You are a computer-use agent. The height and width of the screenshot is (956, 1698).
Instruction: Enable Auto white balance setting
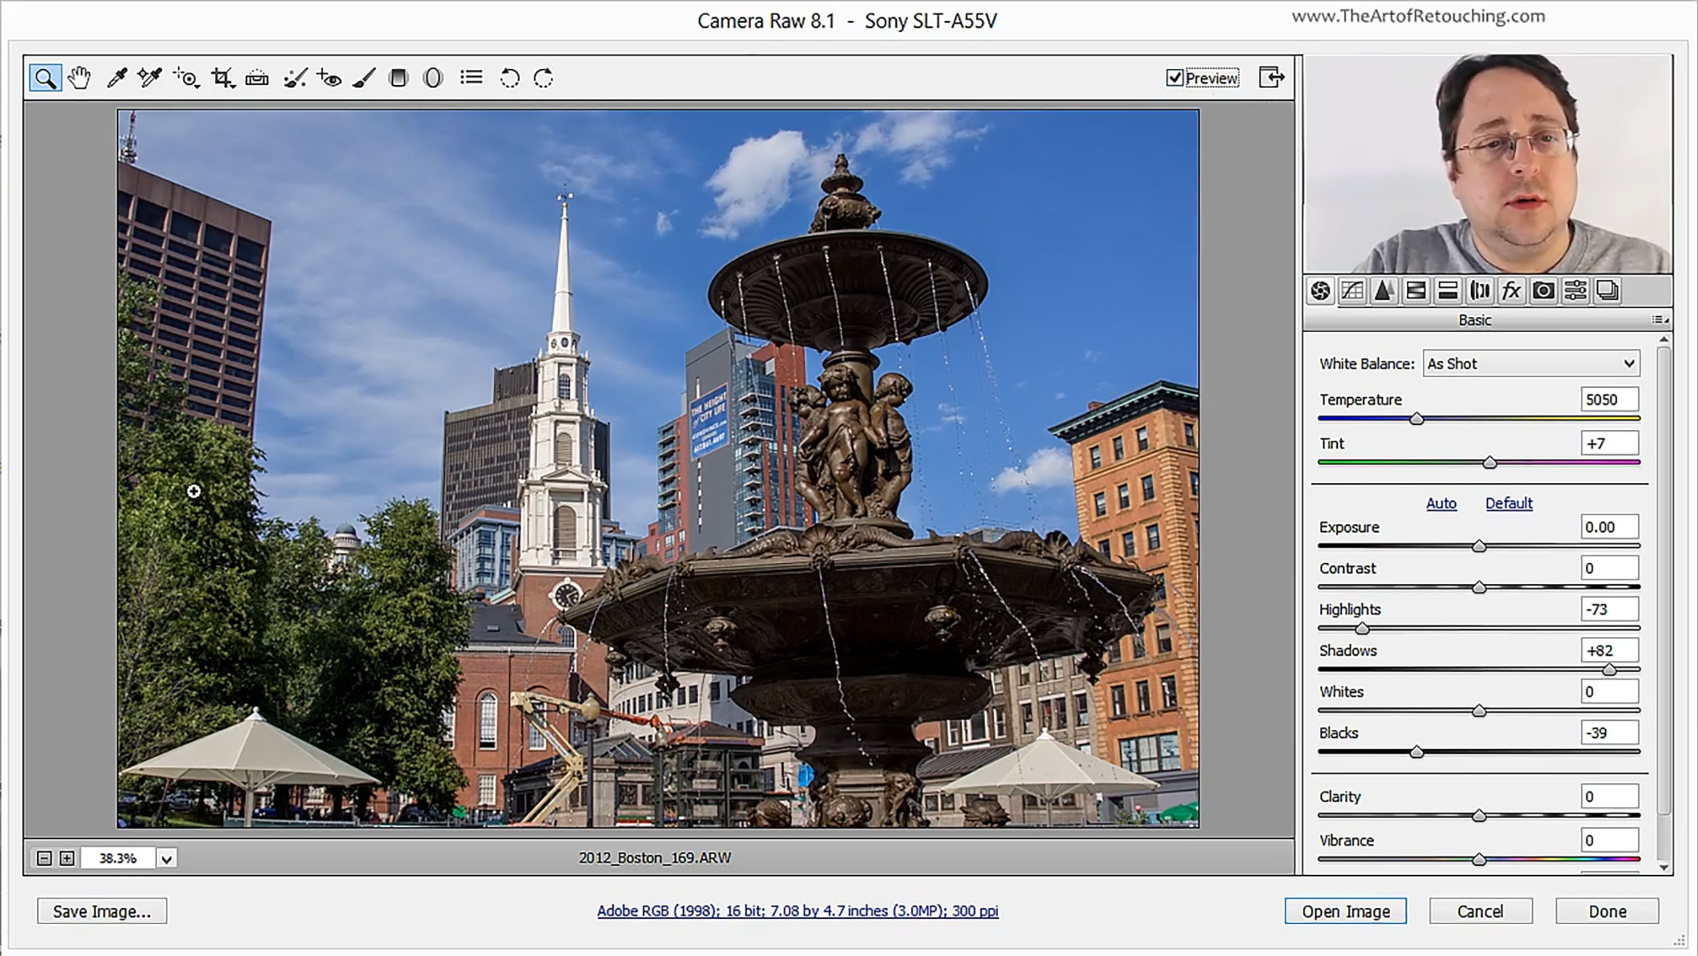coord(1528,363)
